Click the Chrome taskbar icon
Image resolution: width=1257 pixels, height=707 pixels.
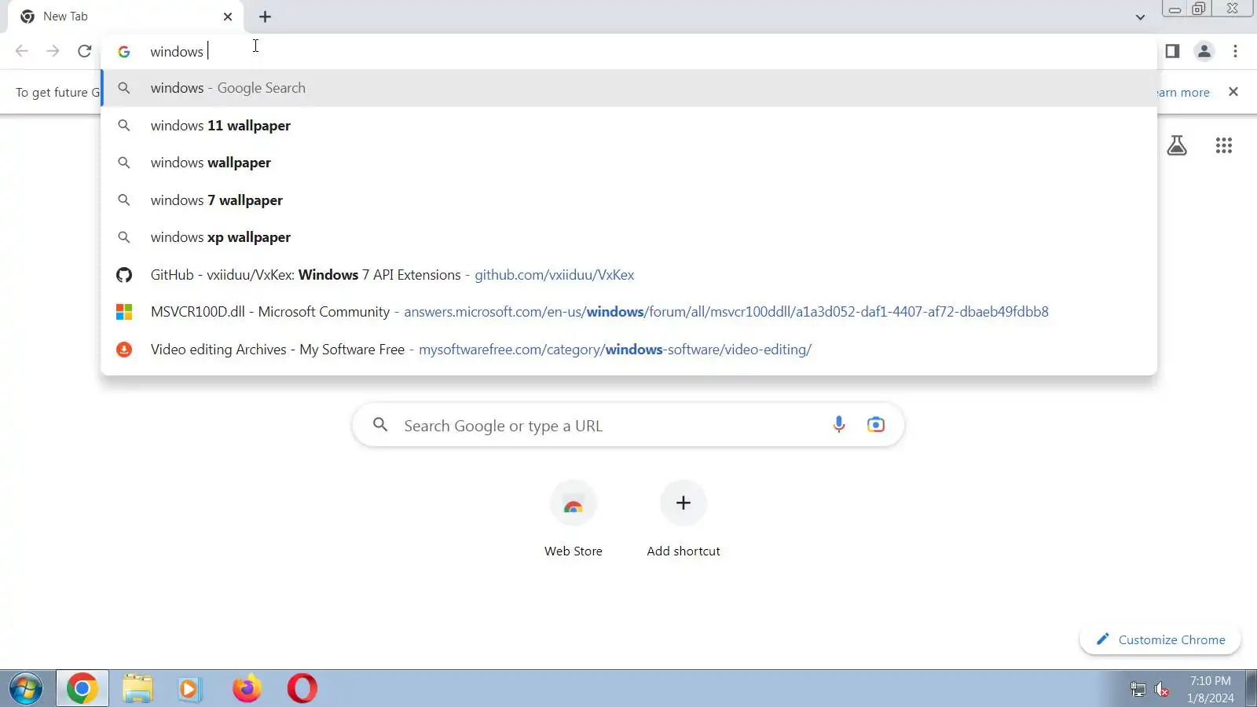82,689
